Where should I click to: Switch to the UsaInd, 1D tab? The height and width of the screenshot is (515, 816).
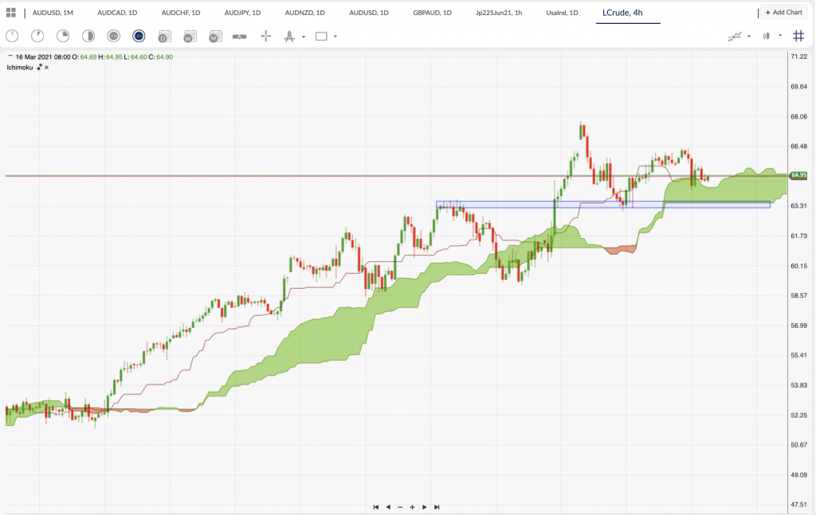tap(562, 13)
